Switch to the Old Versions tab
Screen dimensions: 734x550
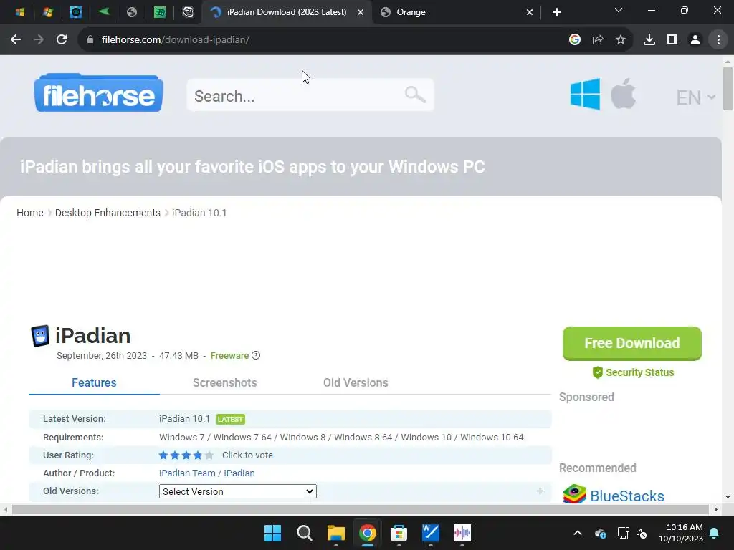point(356,382)
